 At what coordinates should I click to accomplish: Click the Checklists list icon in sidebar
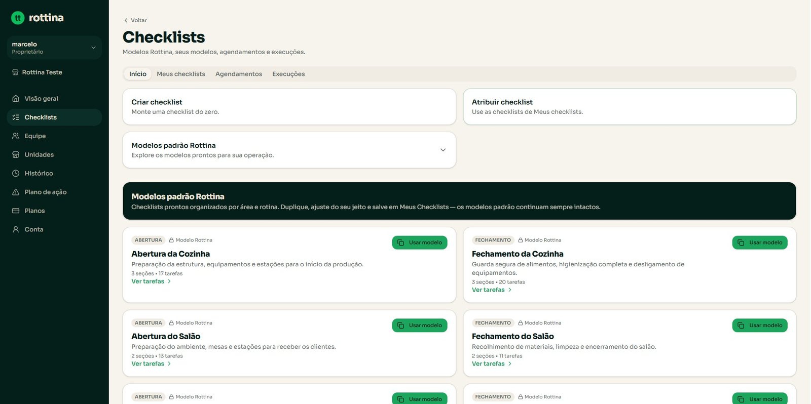16,117
